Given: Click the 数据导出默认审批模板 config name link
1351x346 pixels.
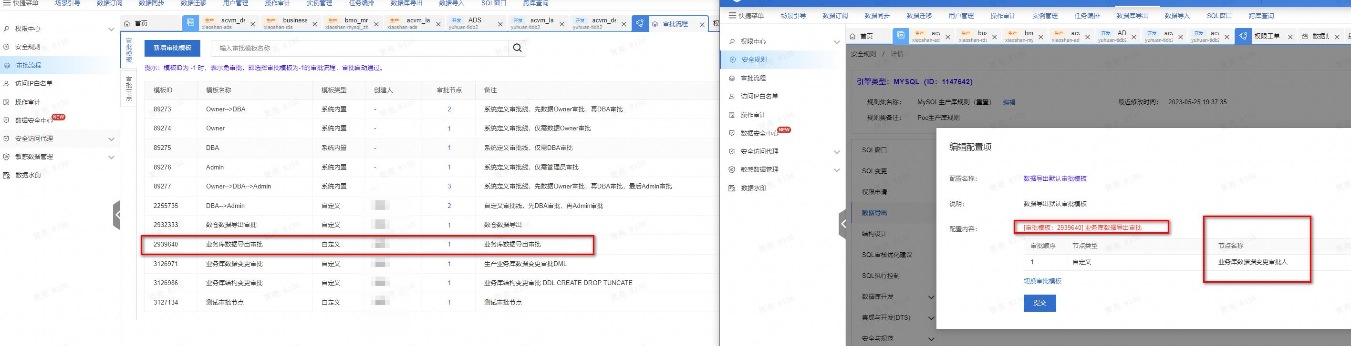Looking at the screenshot, I should pyautogui.click(x=1055, y=178).
